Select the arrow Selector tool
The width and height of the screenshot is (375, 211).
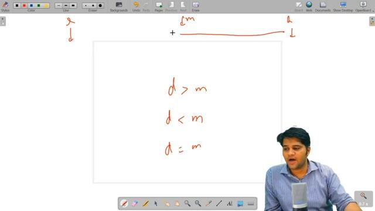point(156,203)
